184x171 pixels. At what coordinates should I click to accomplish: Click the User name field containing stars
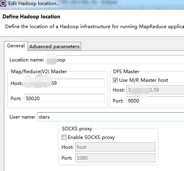click(x=111, y=117)
